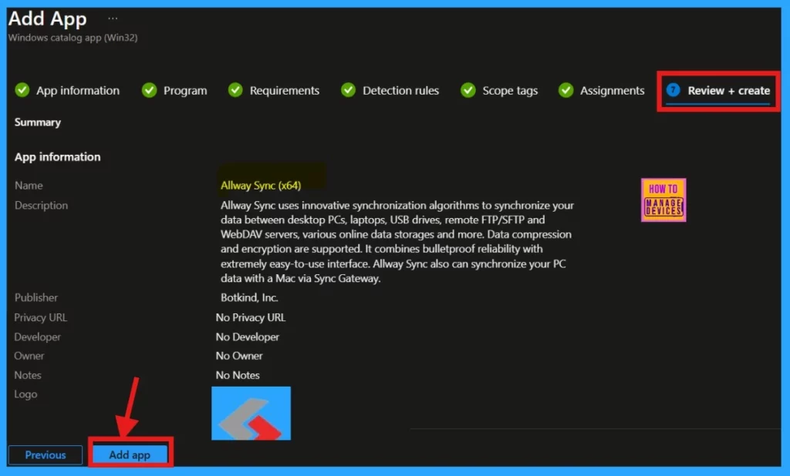Viewport: 790px width, 476px height.
Task: Click the Privacy URL field label
Action: coord(40,317)
